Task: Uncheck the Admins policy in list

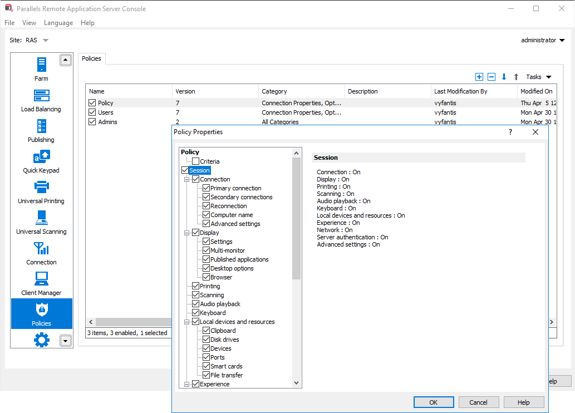Action: (x=92, y=122)
